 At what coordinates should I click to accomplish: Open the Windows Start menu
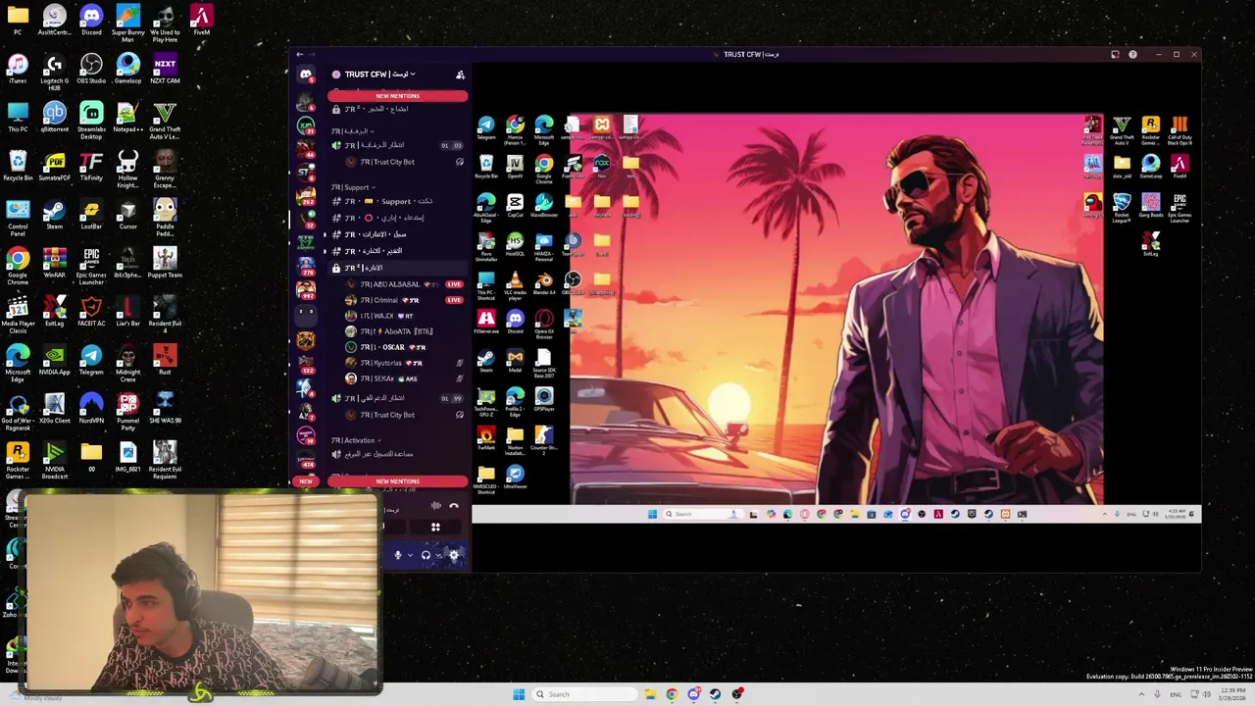[519, 694]
